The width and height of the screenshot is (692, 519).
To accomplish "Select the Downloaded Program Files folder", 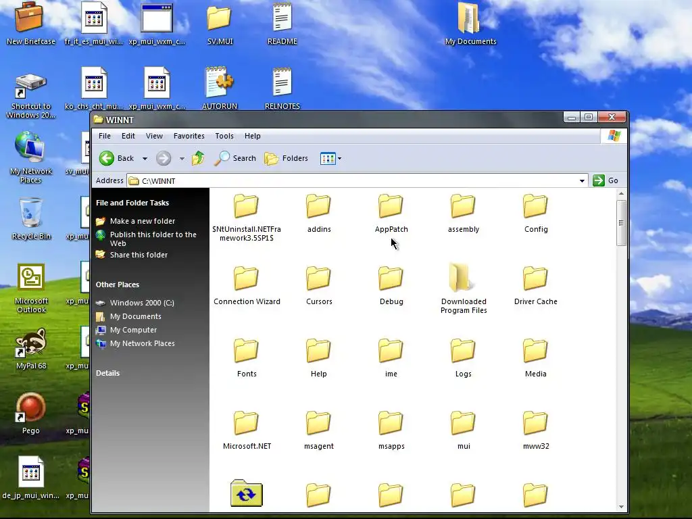I will (x=464, y=289).
